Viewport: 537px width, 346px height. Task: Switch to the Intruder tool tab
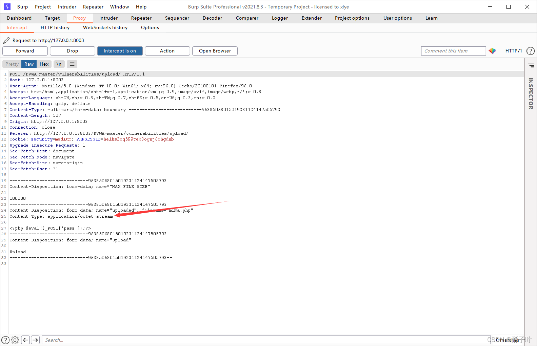[x=108, y=18]
